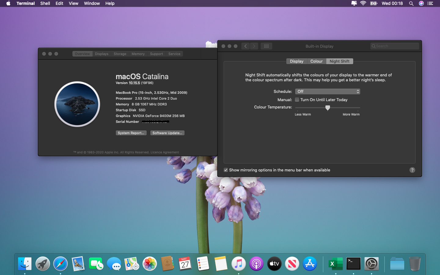Open Excel from the Dock
The image size is (440, 275).
[335, 264]
